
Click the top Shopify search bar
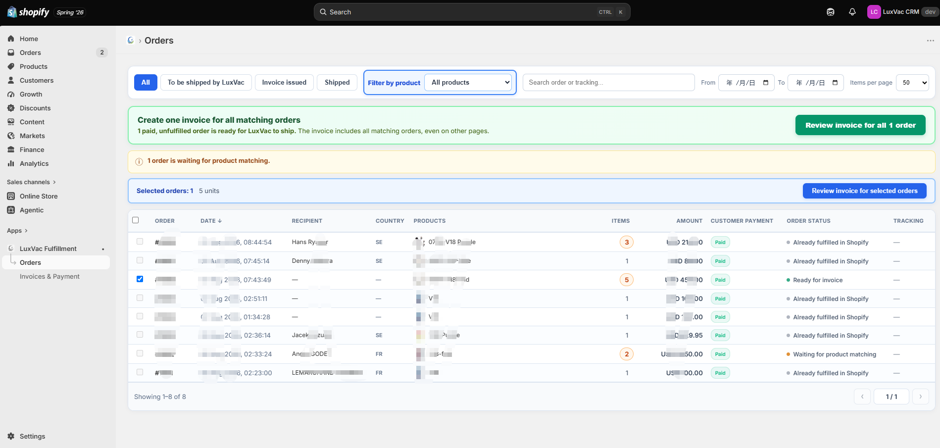coord(472,12)
